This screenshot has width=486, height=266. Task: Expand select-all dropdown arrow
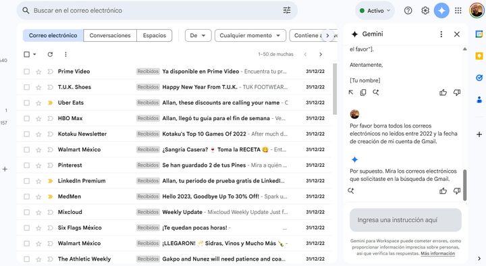(34, 54)
